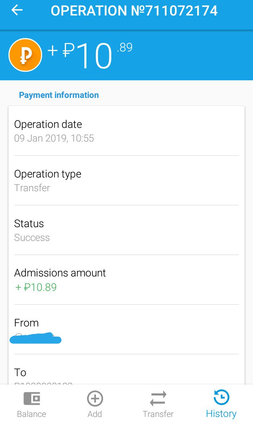Tap the date 09 Jan 2019, 10:55
The image size is (253, 424).
pyautogui.click(x=54, y=138)
